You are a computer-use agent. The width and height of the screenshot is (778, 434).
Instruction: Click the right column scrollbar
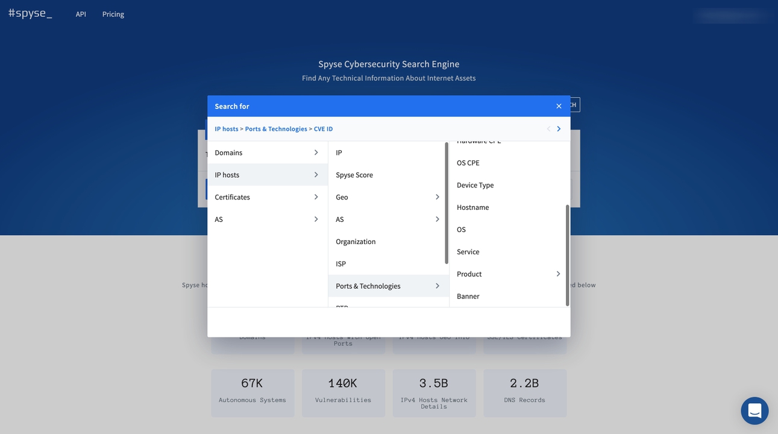(567, 255)
